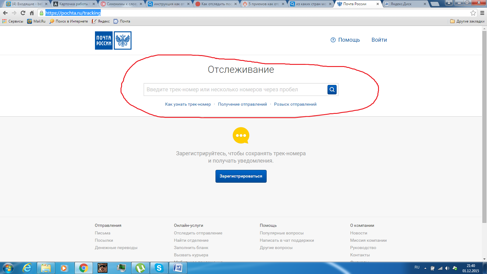Open Windows Start menu

(x=8, y=268)
